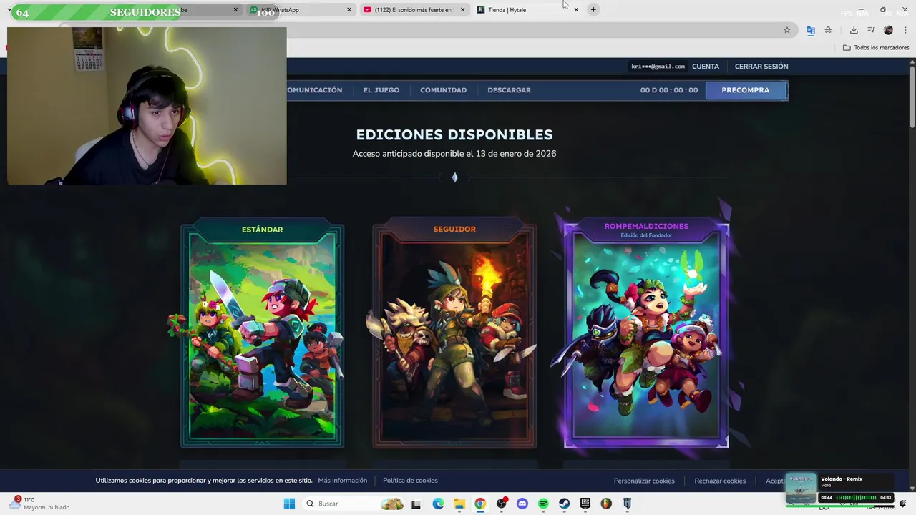Click Cerrar sesión
This screenshot has width=916, height=515.
761,67
